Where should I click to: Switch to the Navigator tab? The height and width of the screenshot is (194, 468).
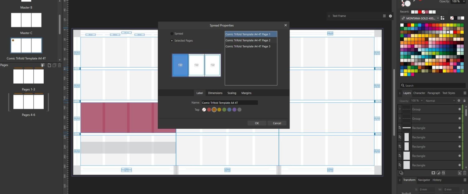point(424,180)
